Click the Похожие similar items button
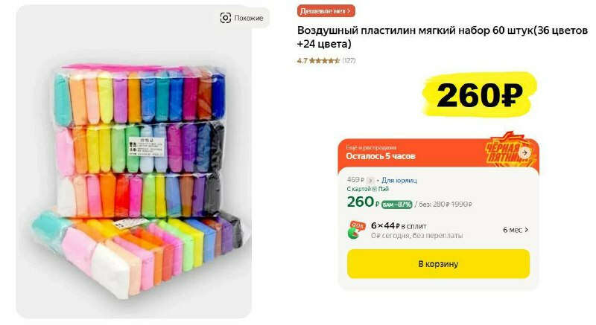The image size is (596, 325). pos(241,18)
